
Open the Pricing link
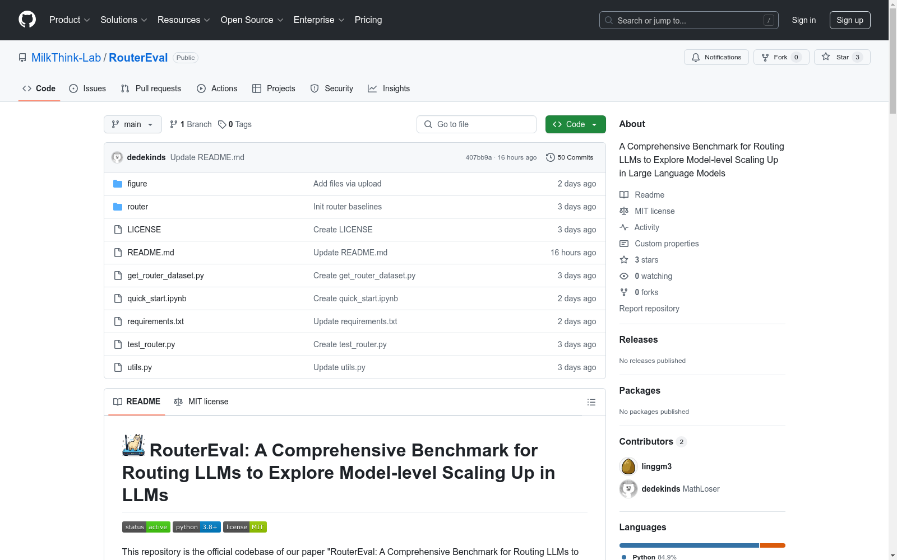pos(368,20)
